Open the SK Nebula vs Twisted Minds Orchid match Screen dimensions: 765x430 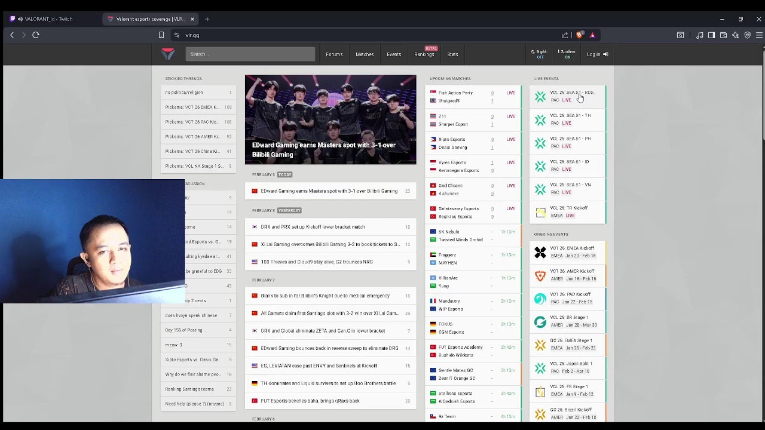tap(473, 235)
